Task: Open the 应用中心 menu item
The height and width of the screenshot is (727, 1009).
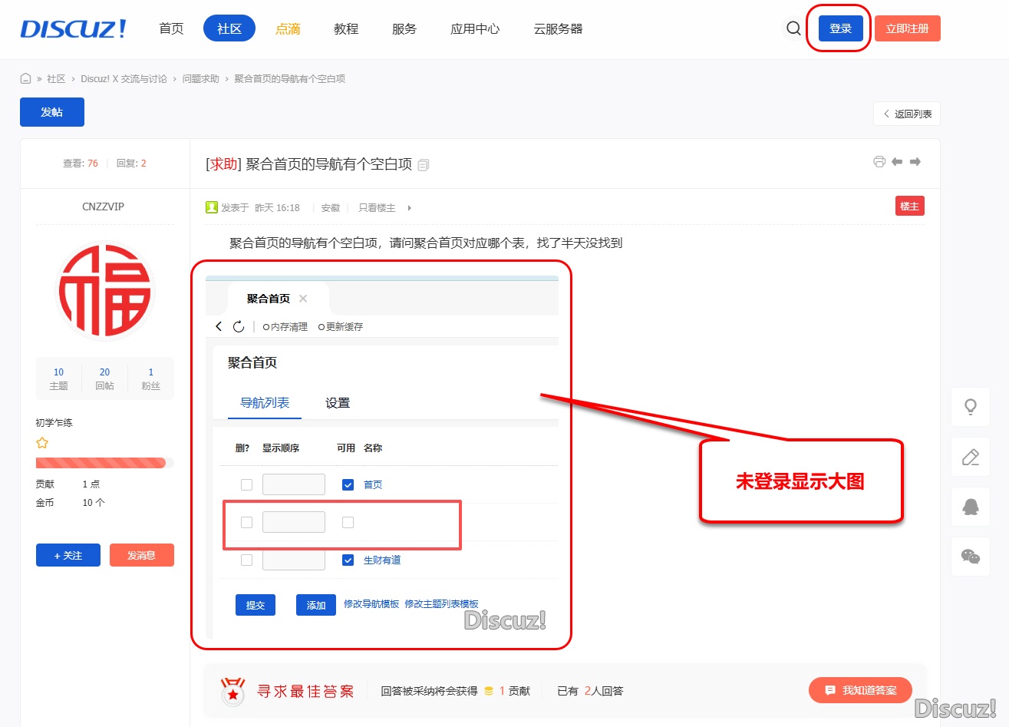Action: [x=474, y=28]
